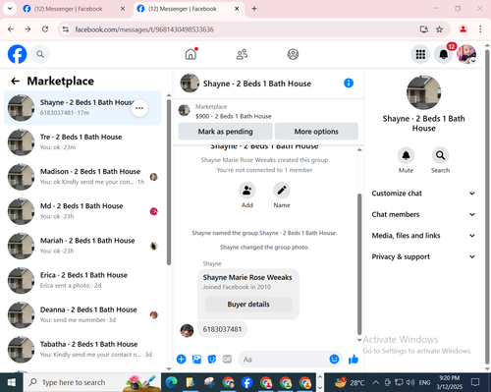
Task: Open the Groups icon in top navigation
Action: pos(293,54)
